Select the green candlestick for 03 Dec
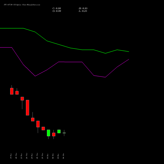This screenshot has width=164, height=164. (59, 132)
